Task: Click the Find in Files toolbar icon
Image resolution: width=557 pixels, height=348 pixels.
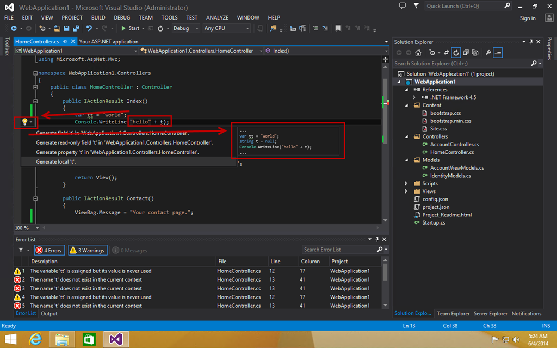Action: point(273,28)
